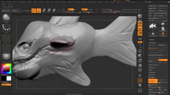The height and width of the screenshot is (95, 170).
Task: Select the Rotar tool icon
Action: tap(54, 11)
